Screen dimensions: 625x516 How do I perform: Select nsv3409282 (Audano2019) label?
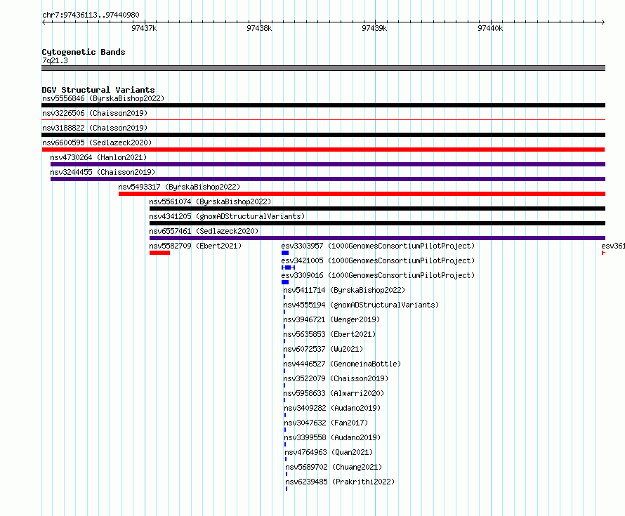[332, 408]
